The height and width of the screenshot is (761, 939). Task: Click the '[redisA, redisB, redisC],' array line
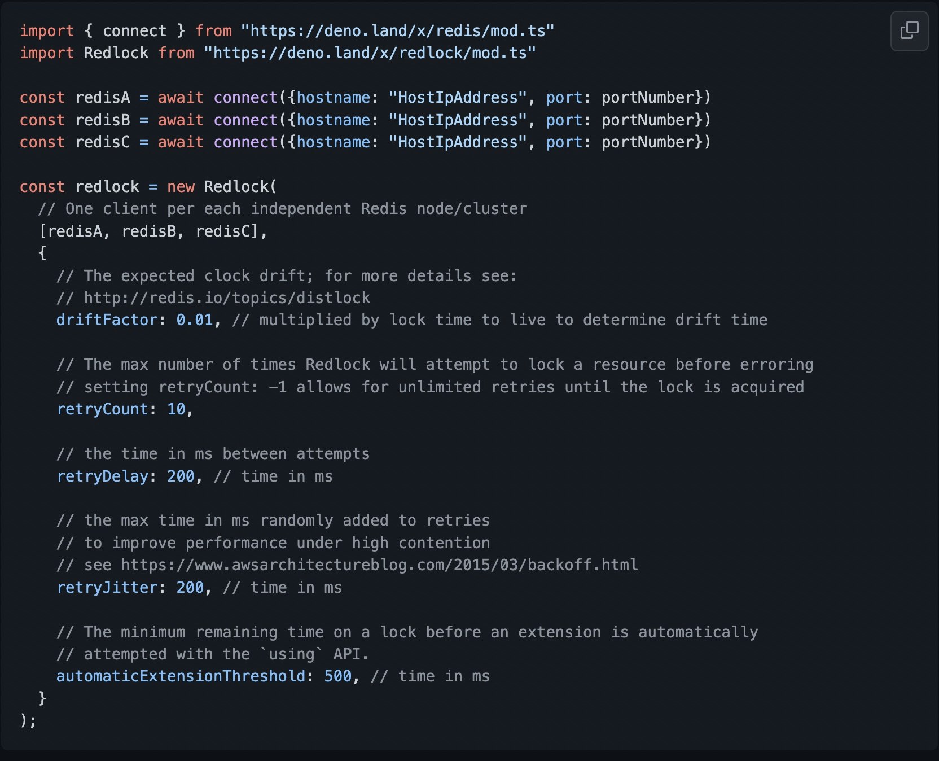pos(153,231)
